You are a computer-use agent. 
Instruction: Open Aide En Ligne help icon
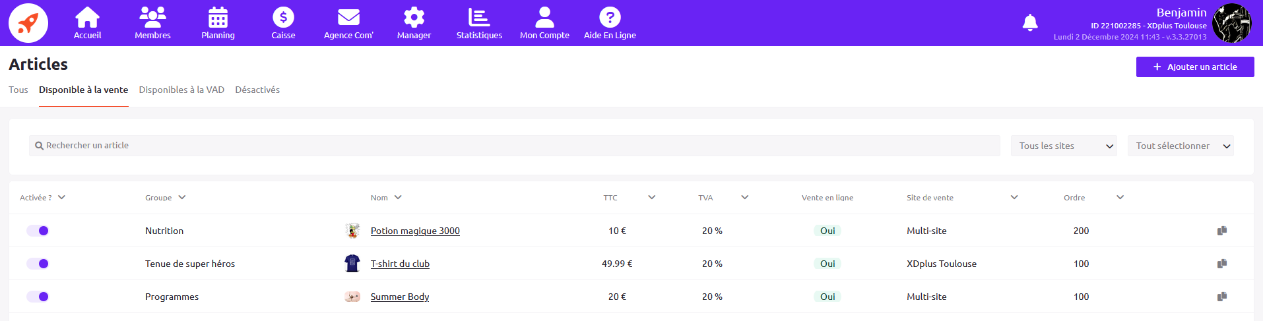coord(610,18)
